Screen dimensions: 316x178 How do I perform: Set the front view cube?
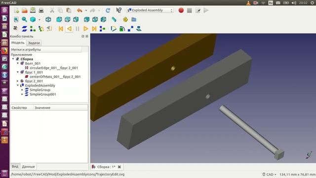[59, 20]
